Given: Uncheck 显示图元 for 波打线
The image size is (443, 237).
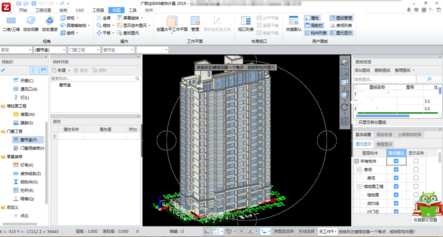Looking at the screenshot, I should [x=396, y=203].
